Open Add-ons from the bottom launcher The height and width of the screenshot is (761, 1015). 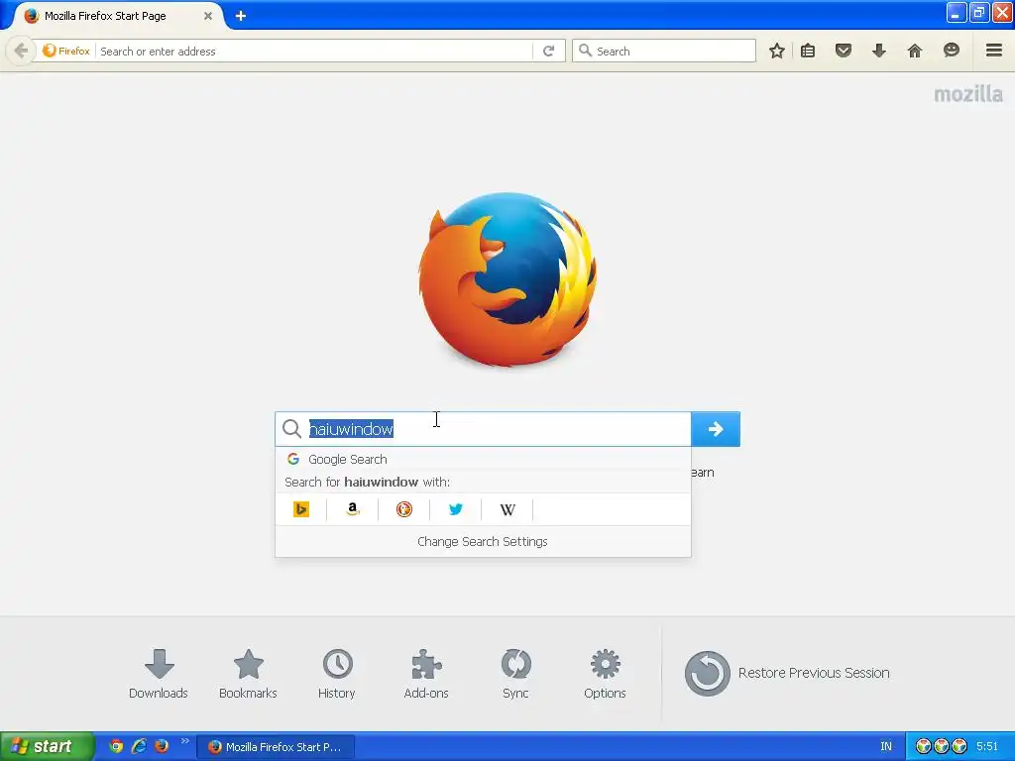[x=426, y=674]
